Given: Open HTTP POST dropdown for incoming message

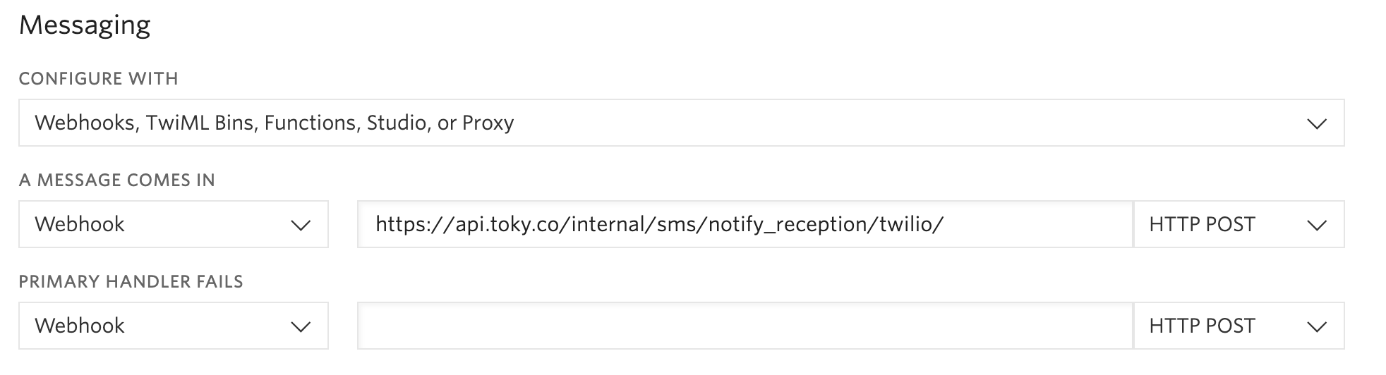Looking at the screenshot, I should [1239, 224].
